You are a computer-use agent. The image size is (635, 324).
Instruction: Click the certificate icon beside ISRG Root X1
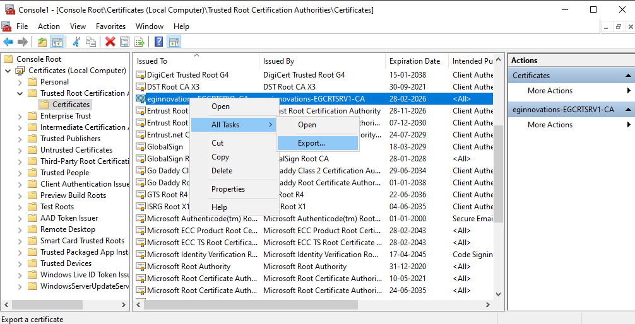pos(141,207)
